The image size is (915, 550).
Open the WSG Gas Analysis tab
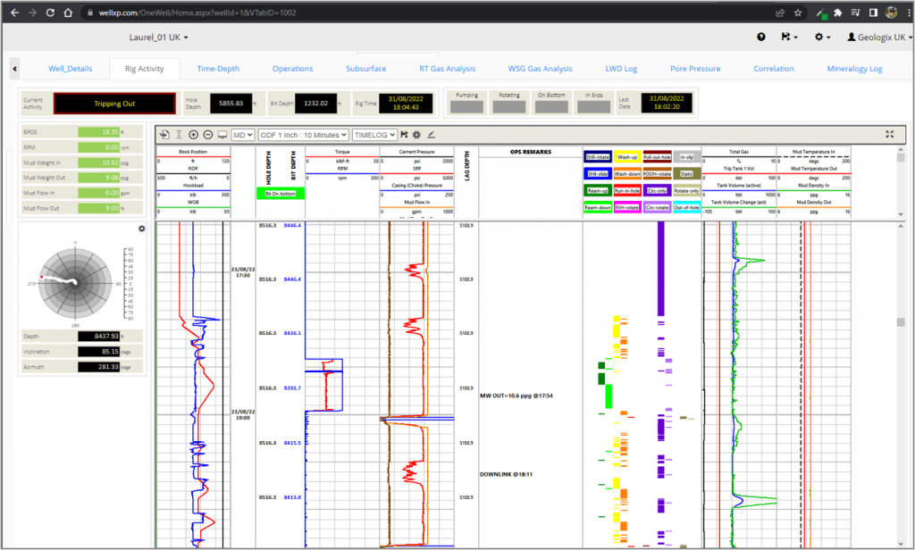point(540,69)
